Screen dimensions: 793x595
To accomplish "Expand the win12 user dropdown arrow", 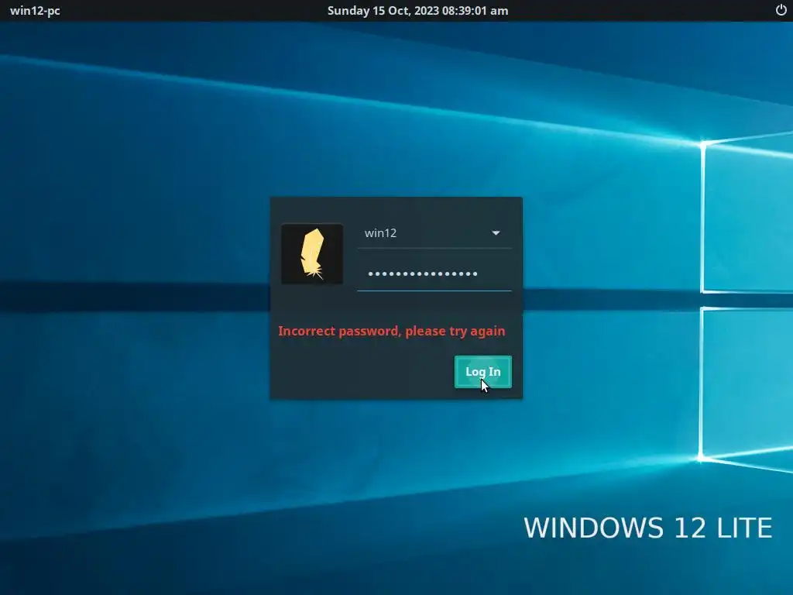I will pyautogui.click(x=496, y=232).
